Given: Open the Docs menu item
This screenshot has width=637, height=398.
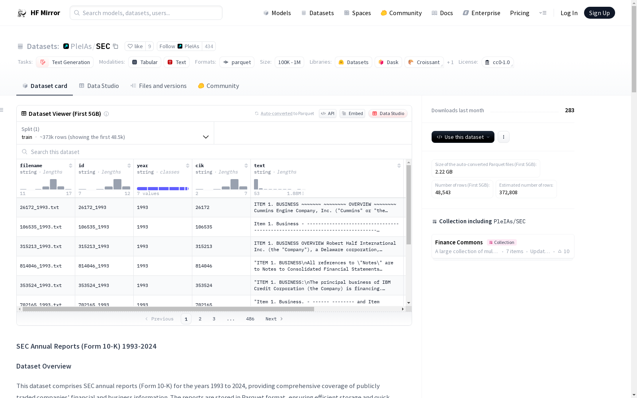Looking at the screenshot, I should click(x=442, y=13).
